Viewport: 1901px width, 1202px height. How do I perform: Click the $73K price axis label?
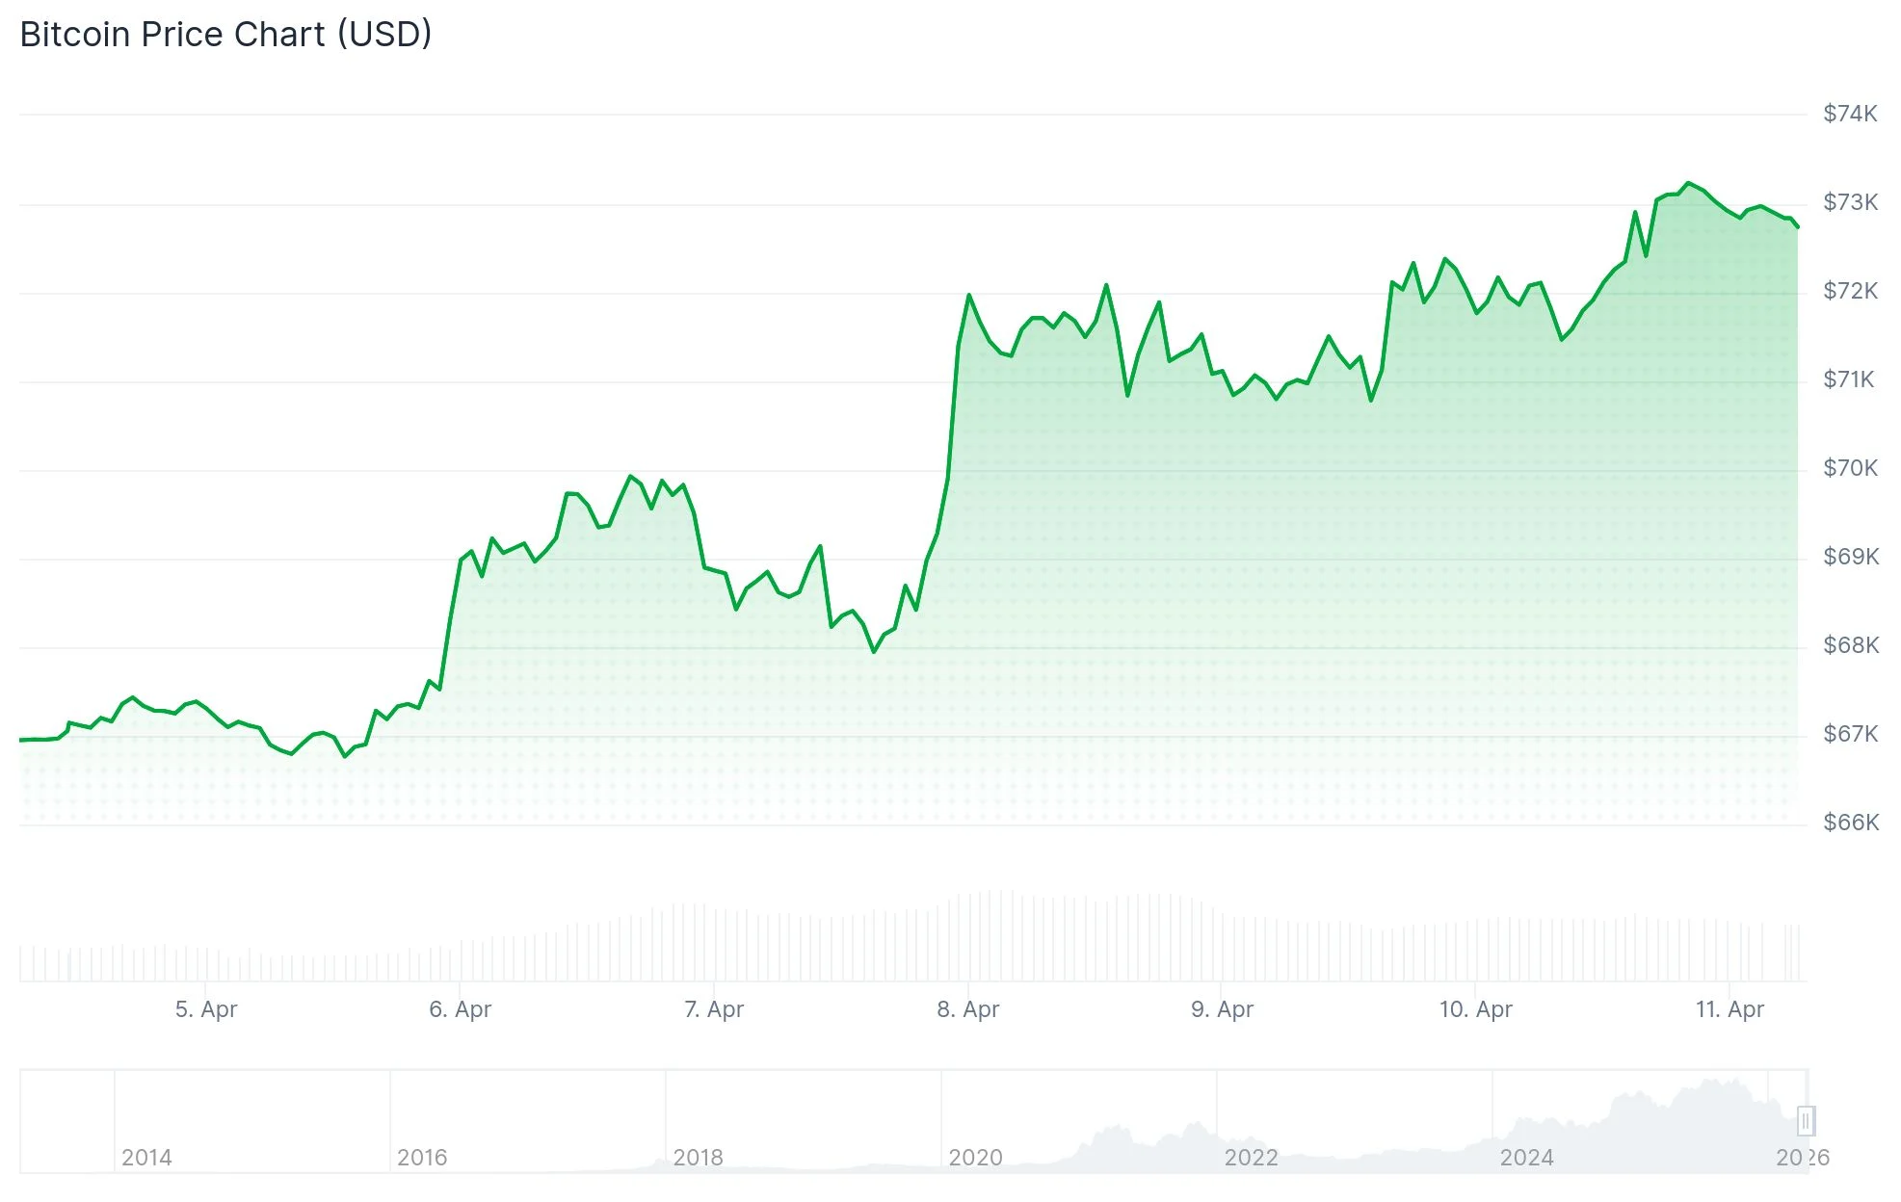pyautogui.click(x=1850, y=202)
